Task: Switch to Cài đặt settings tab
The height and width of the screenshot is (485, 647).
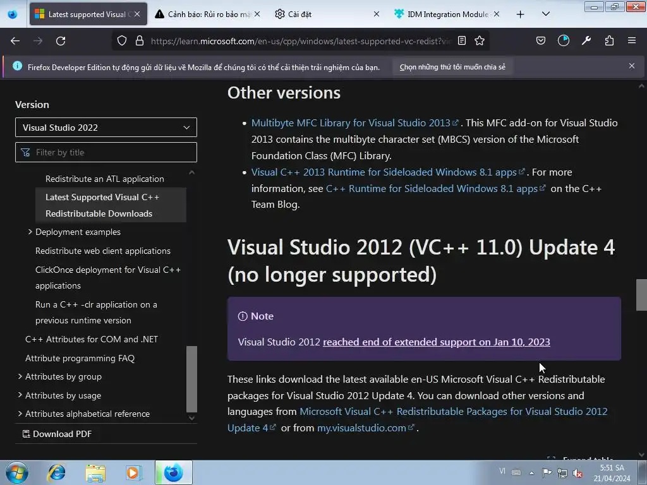Action: pos(322,15)
